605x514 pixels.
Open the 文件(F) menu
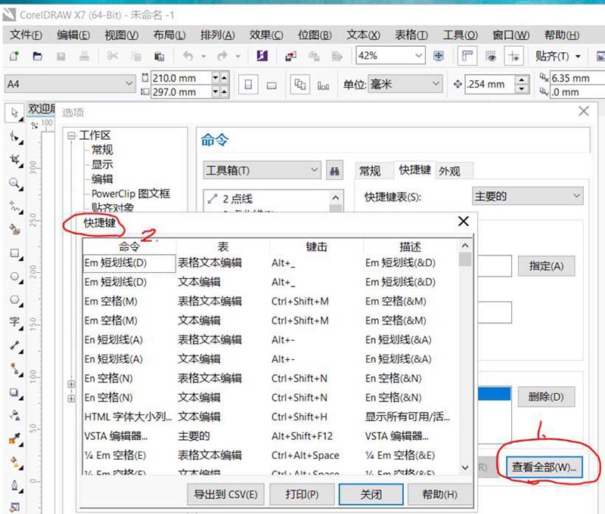tap(26, 35)
